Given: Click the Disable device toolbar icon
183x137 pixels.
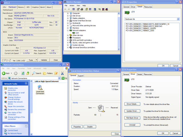Looking at the screenshot, I should [107, 9].
